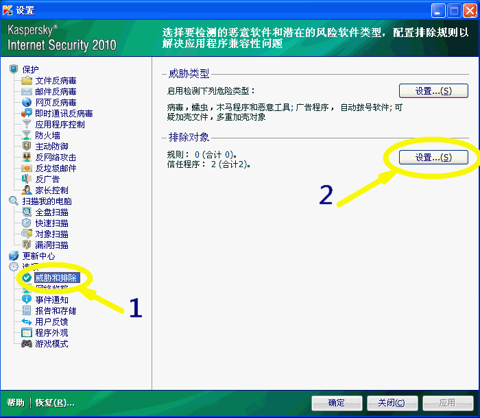
Task: Click the 对象扫描 folder icon
Action: [27, 234]
